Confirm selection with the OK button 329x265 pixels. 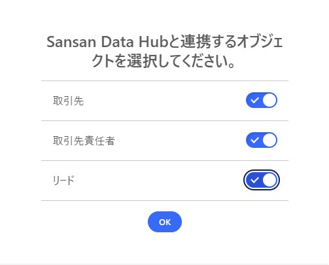pyautogui.click(x=165, y=222)
